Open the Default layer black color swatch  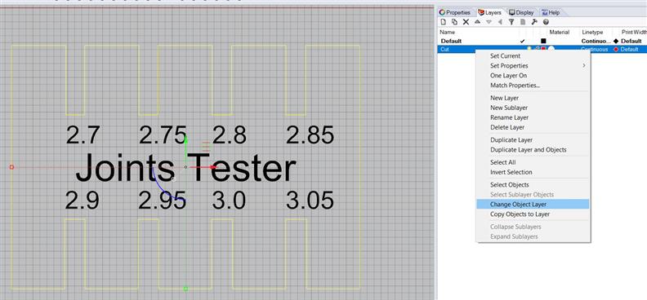click(543, 41)
